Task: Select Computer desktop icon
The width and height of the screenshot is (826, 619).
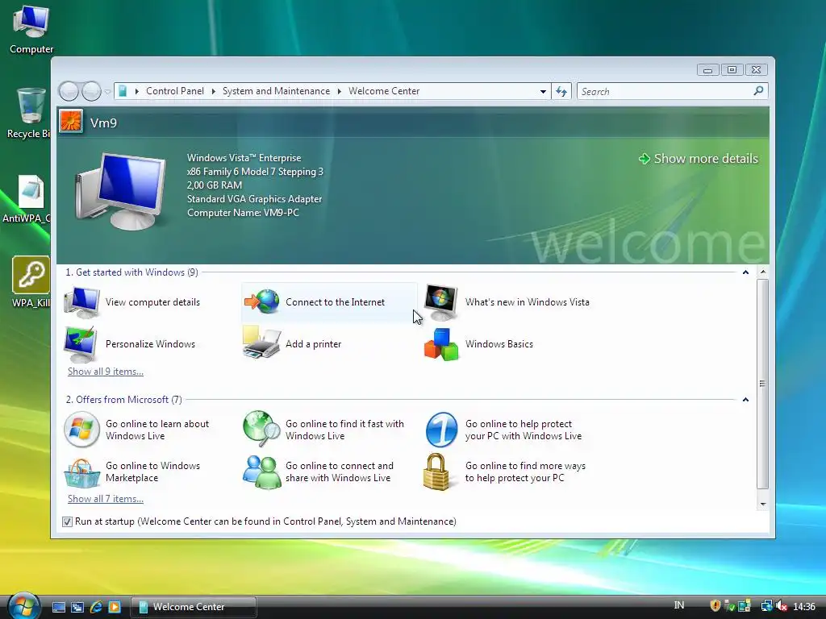Action: coord(31,29)
